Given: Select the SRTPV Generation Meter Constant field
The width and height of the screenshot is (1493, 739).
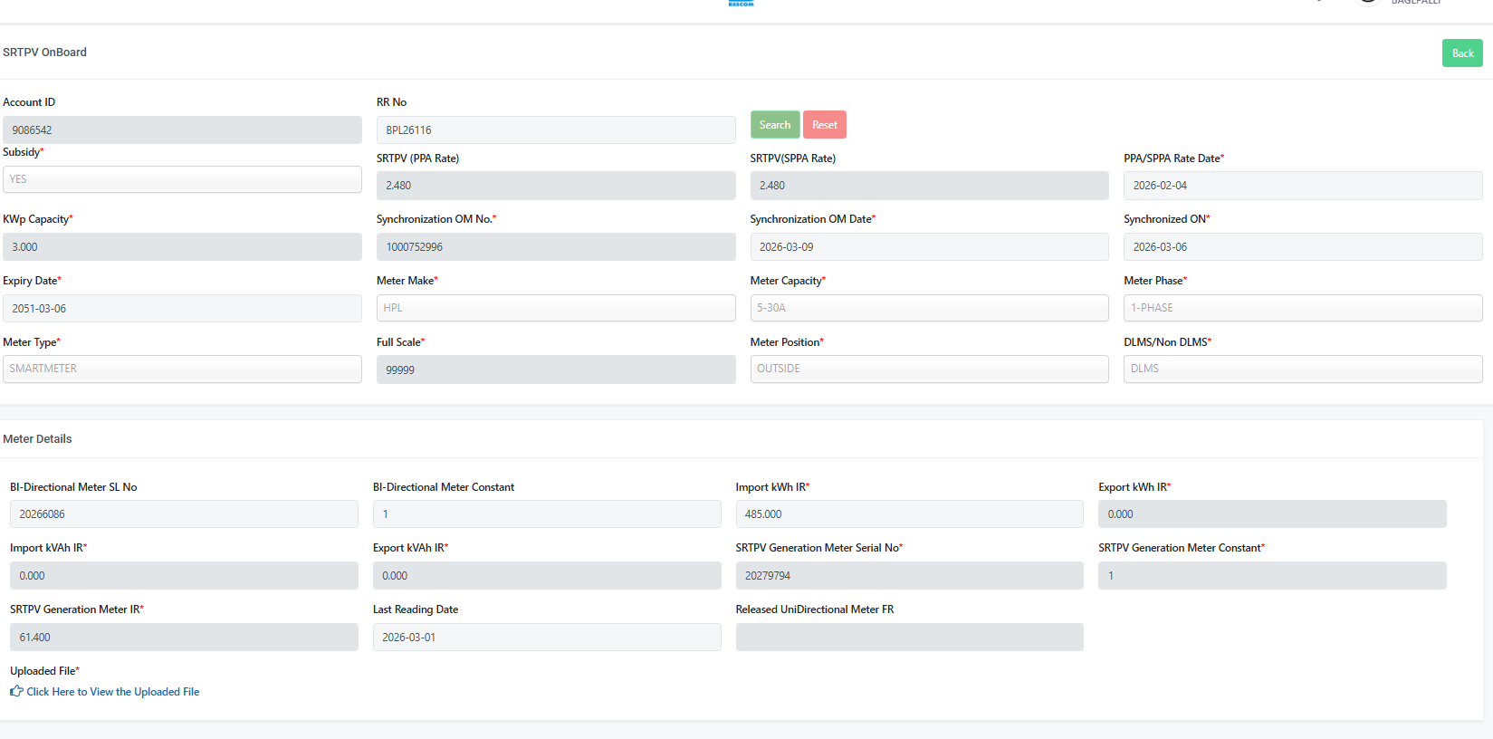Looking at the screenshot, I should click(x=1272, y=576).
